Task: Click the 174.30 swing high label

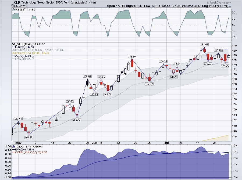Action: click(x=163, y=61)
